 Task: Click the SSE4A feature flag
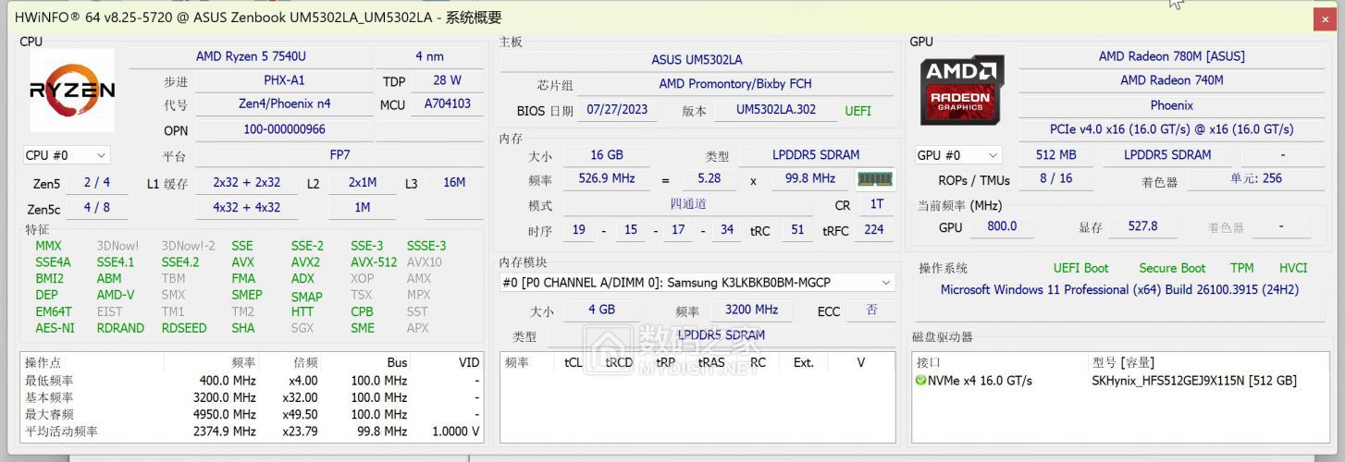pos(53,262)
